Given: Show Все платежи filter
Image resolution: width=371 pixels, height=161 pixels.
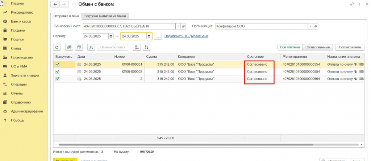Looking at the screenshot, I should pos(290,47).
